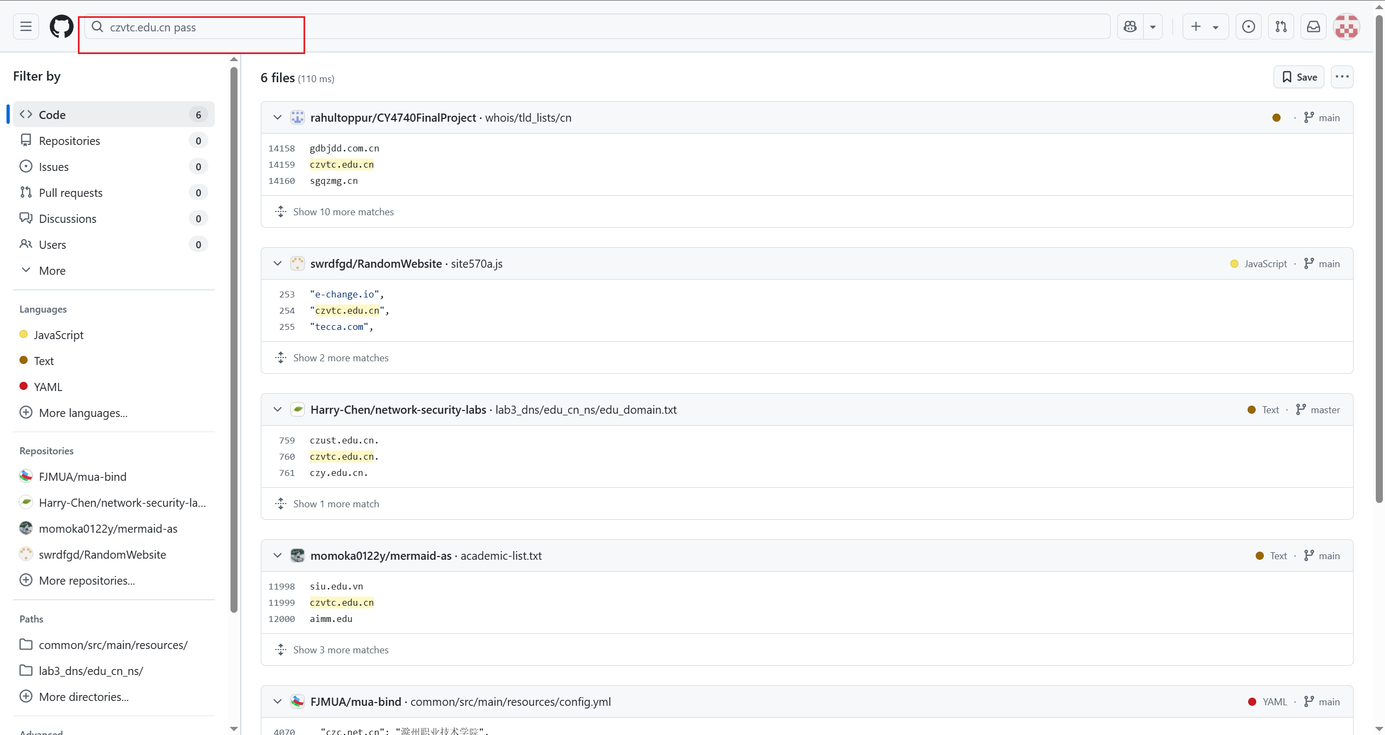Screen dimensions: 1385x735
Task: Open the Issues icon in header
Action: [1248, 27]
